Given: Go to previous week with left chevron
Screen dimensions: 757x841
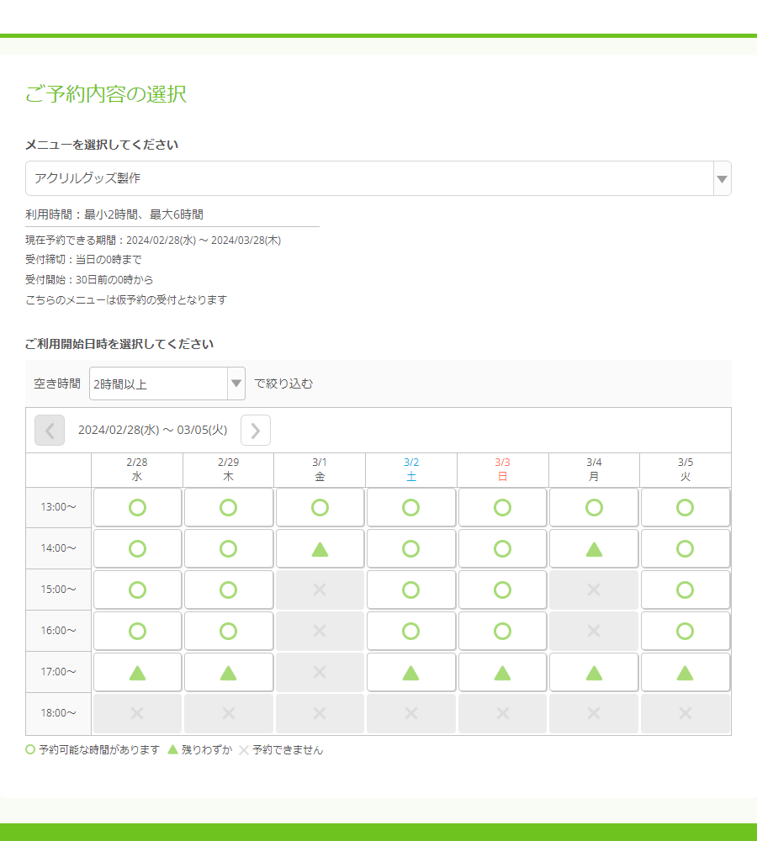Looking at the screenshot, I should tap(50, 431).
